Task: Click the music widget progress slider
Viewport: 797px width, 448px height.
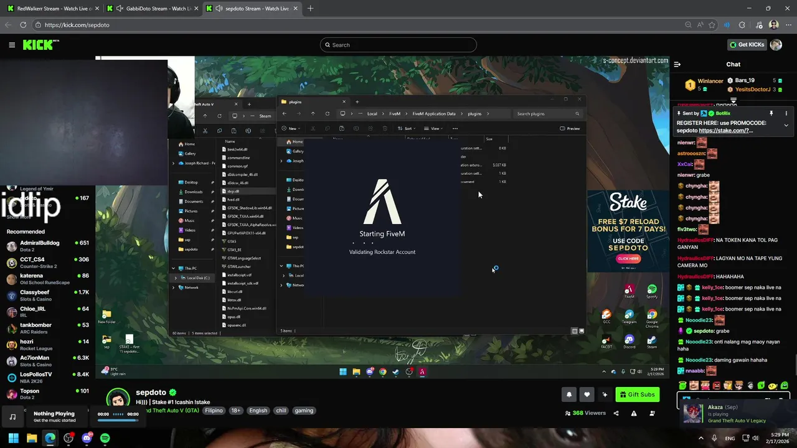Action: (118, 420)
